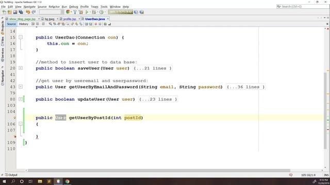
Task: Click the horizontal editor scrollbar
Action: [159, 170]
